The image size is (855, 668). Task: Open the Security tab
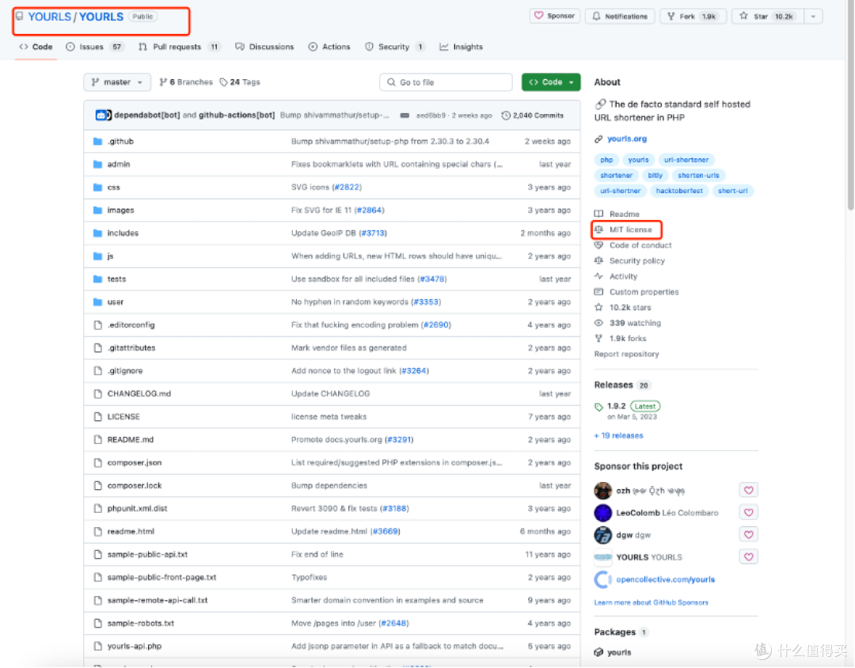point(394,47)
